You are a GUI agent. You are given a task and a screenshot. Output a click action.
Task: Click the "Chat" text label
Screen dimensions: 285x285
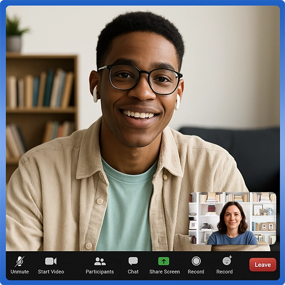[133, 272]
